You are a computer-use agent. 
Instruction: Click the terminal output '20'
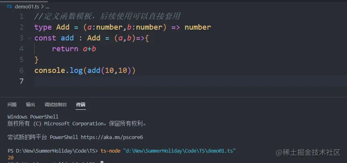coord(10,158)
